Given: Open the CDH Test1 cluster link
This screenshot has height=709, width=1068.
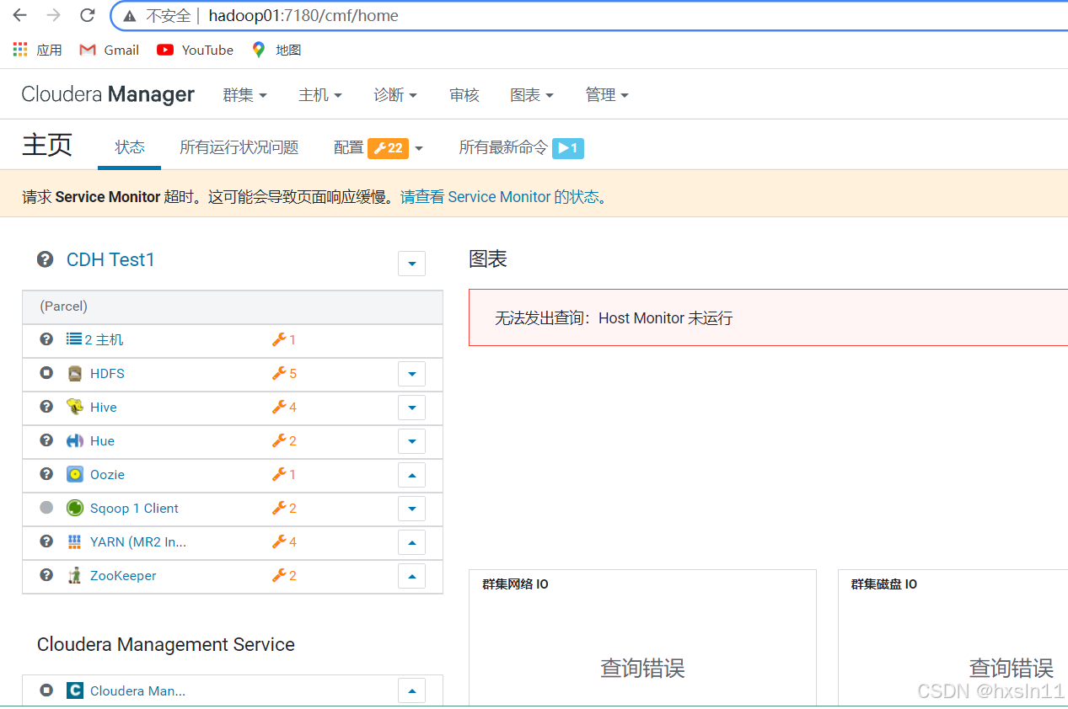Looking at the screenshot, I should coord(110,259).
